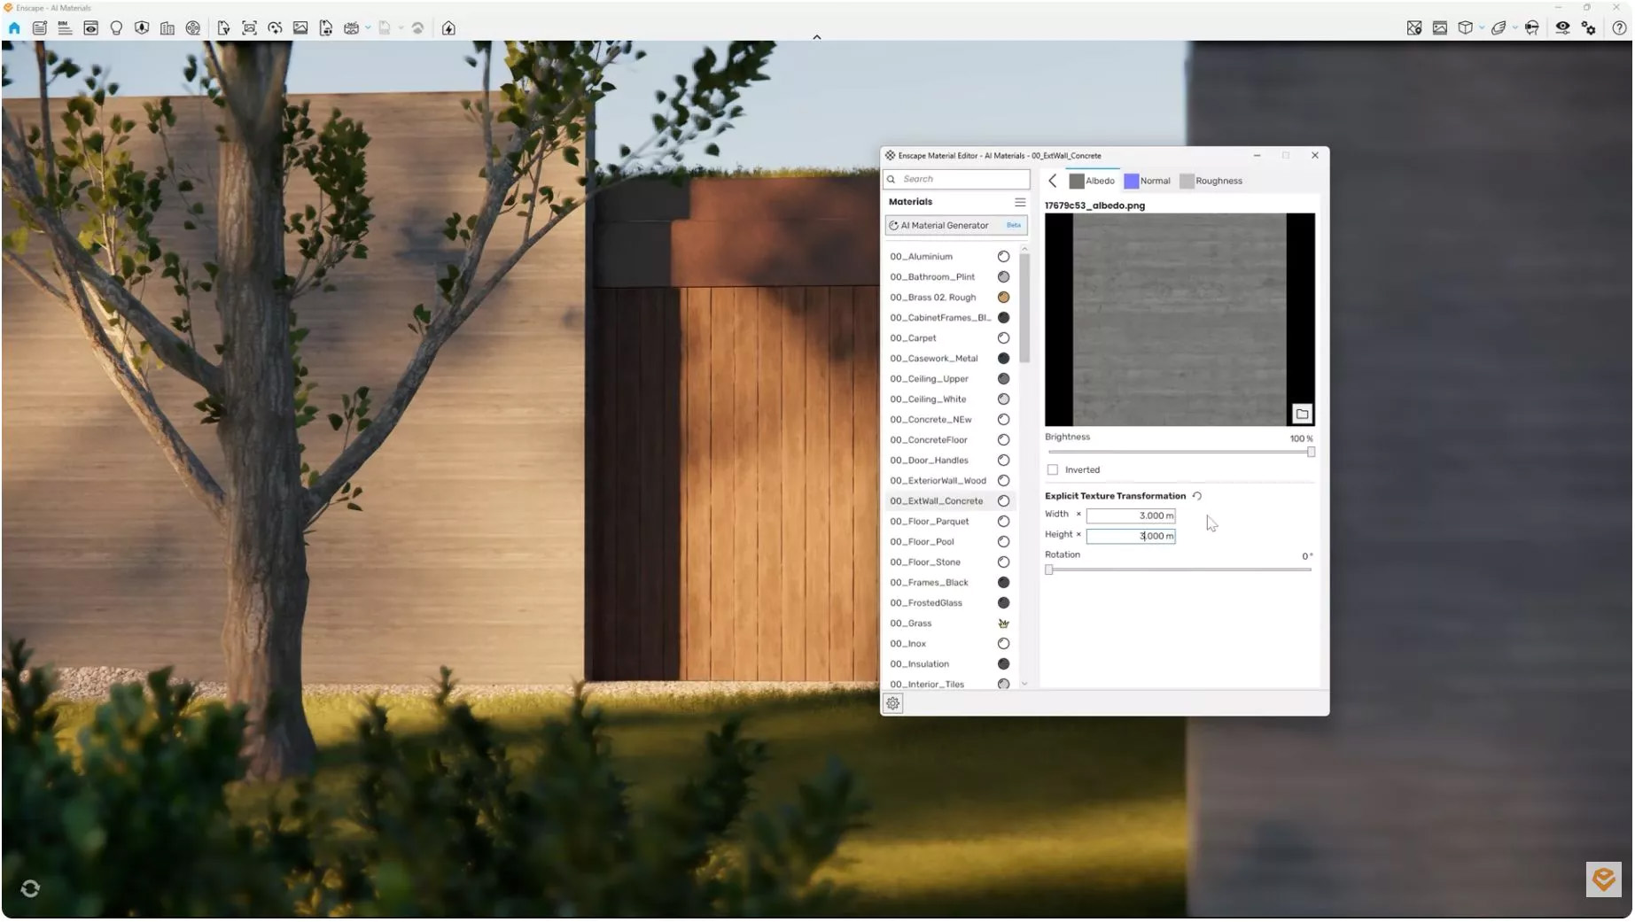Select the 00_Concrete_NEw material
1635x922 pixels.
(x=950, y=420)
